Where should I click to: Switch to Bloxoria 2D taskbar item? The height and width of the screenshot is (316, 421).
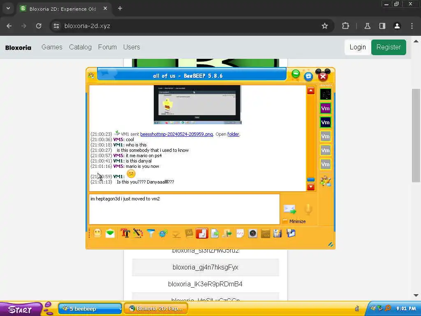[156, 309]
